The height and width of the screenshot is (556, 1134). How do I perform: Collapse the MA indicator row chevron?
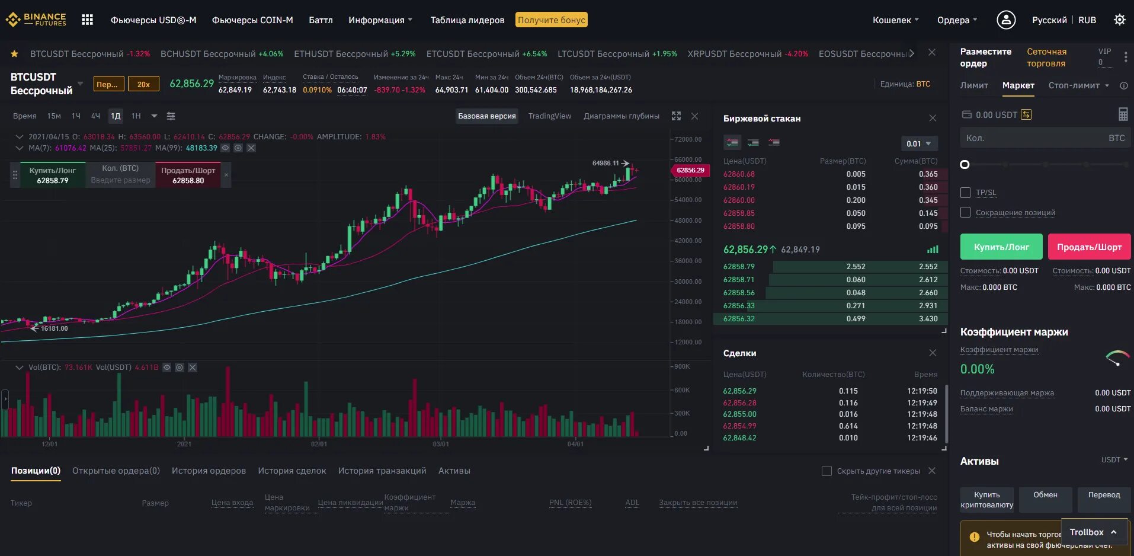pos(20,148)
